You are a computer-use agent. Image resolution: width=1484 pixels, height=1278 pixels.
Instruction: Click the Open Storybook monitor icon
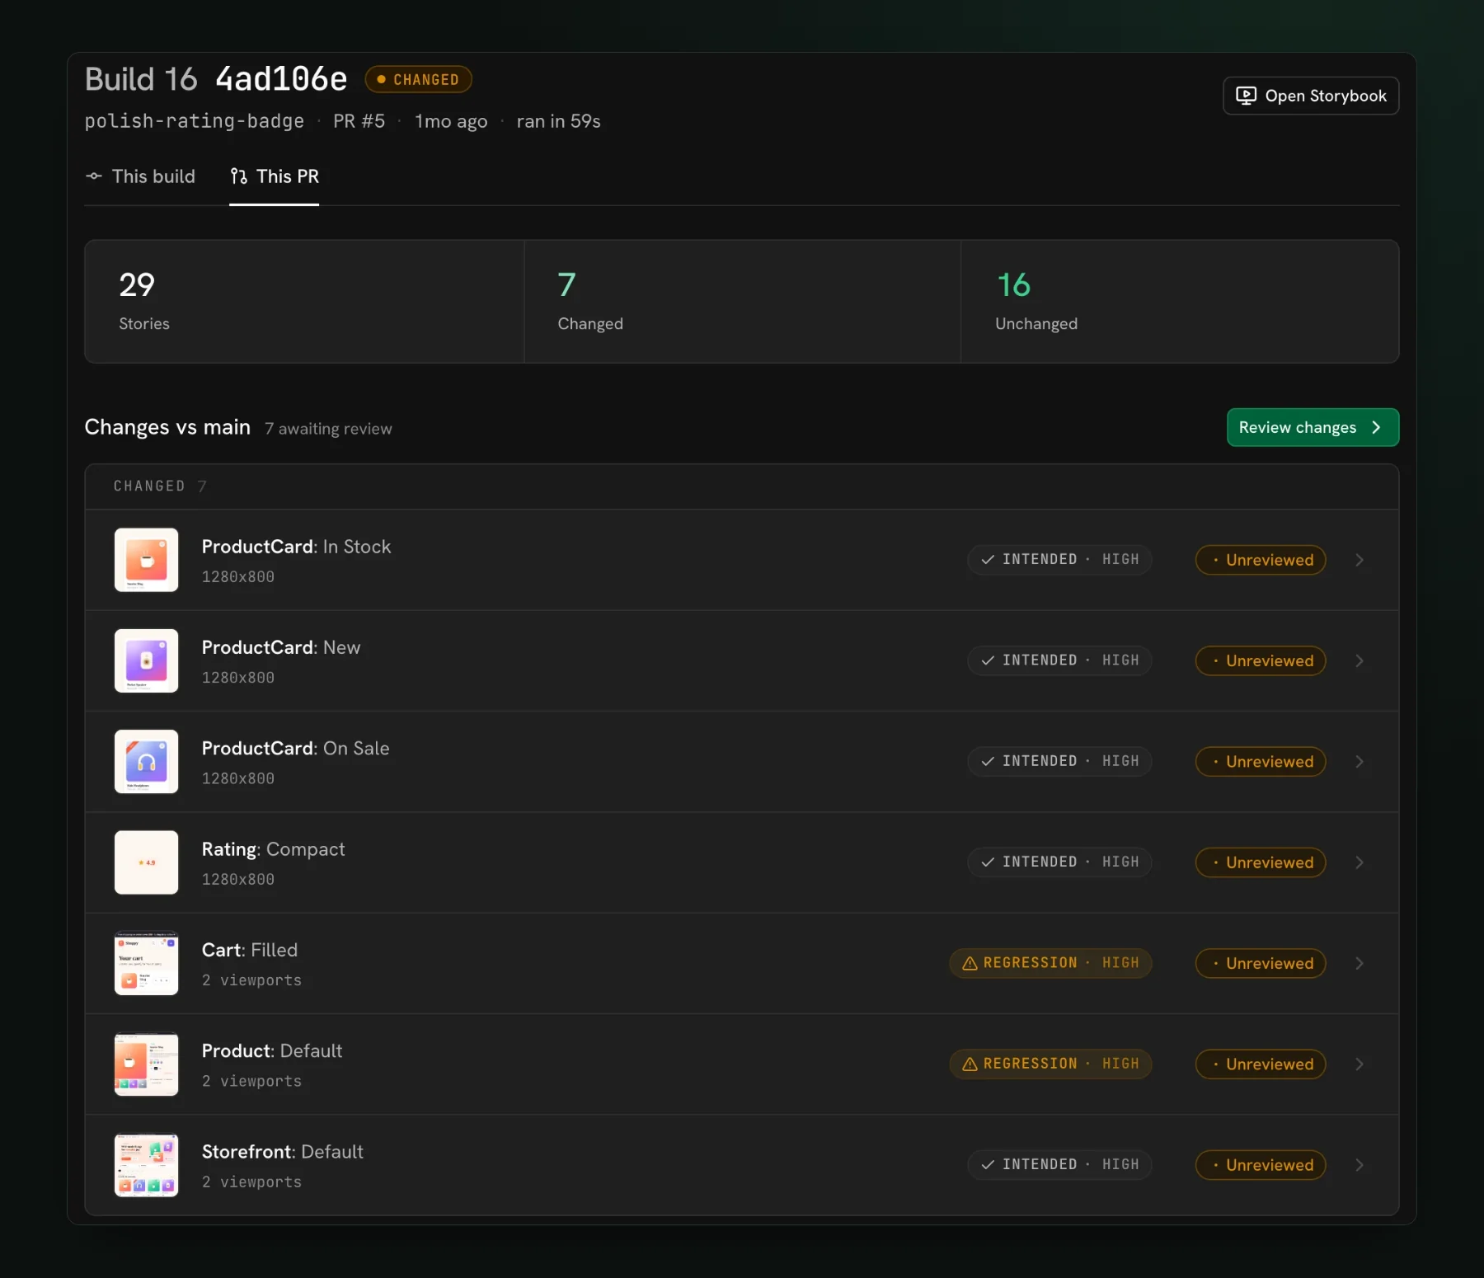click(x=1246, y=96)
